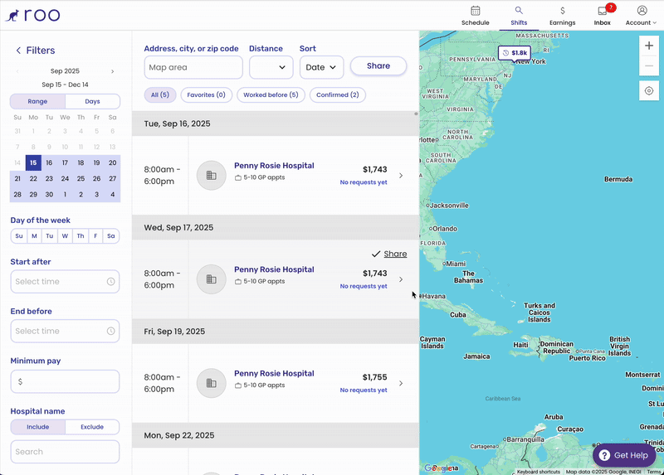The height and width of the screenshot is (475, 664).
Task: Toggle Thursday day-of-week filter
Action: (81, 236)
